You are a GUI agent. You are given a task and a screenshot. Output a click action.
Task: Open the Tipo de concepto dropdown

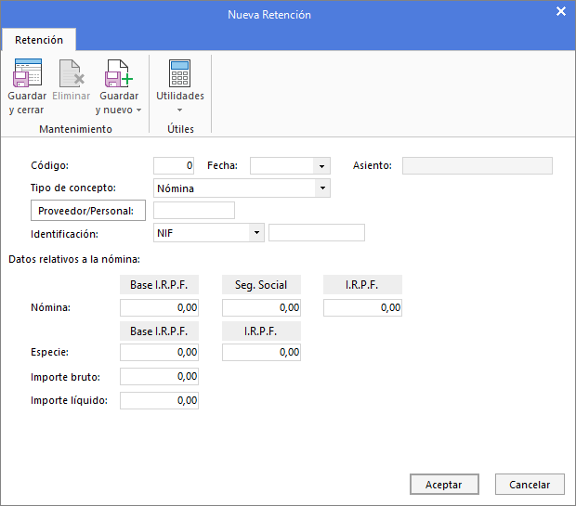tap(322, 188)
